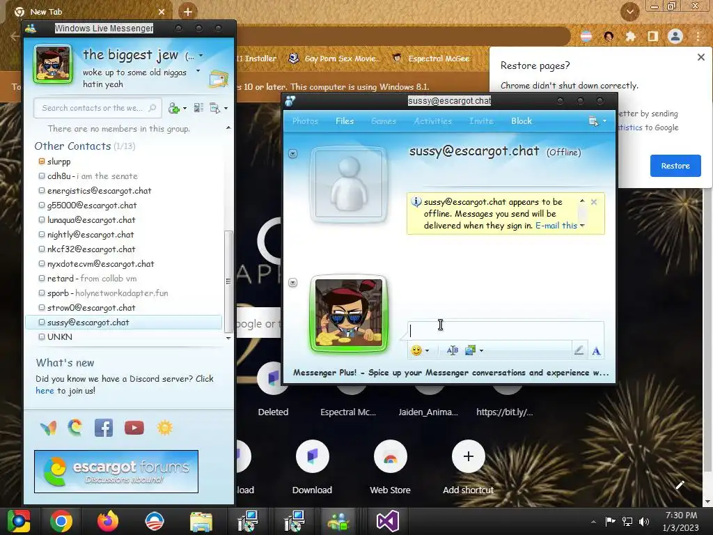Click the 'E-mail this' link in info bar

pyautogui.click(x=556, y=226)
